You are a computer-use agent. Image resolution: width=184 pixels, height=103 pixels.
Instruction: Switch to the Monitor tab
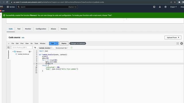coord(28,29)
